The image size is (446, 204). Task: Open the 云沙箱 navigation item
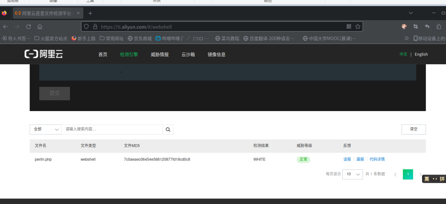click(x=188, y=54)
